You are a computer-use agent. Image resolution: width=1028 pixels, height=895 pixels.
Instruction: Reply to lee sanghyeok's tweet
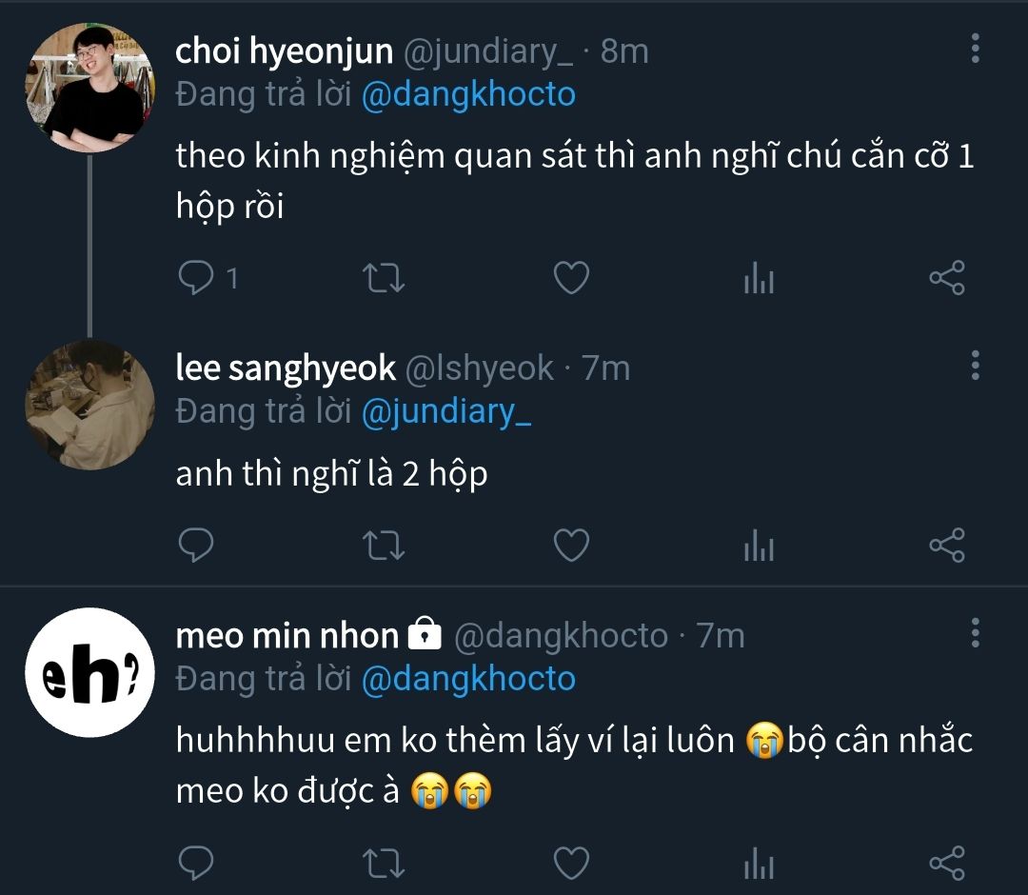point(196,546)
